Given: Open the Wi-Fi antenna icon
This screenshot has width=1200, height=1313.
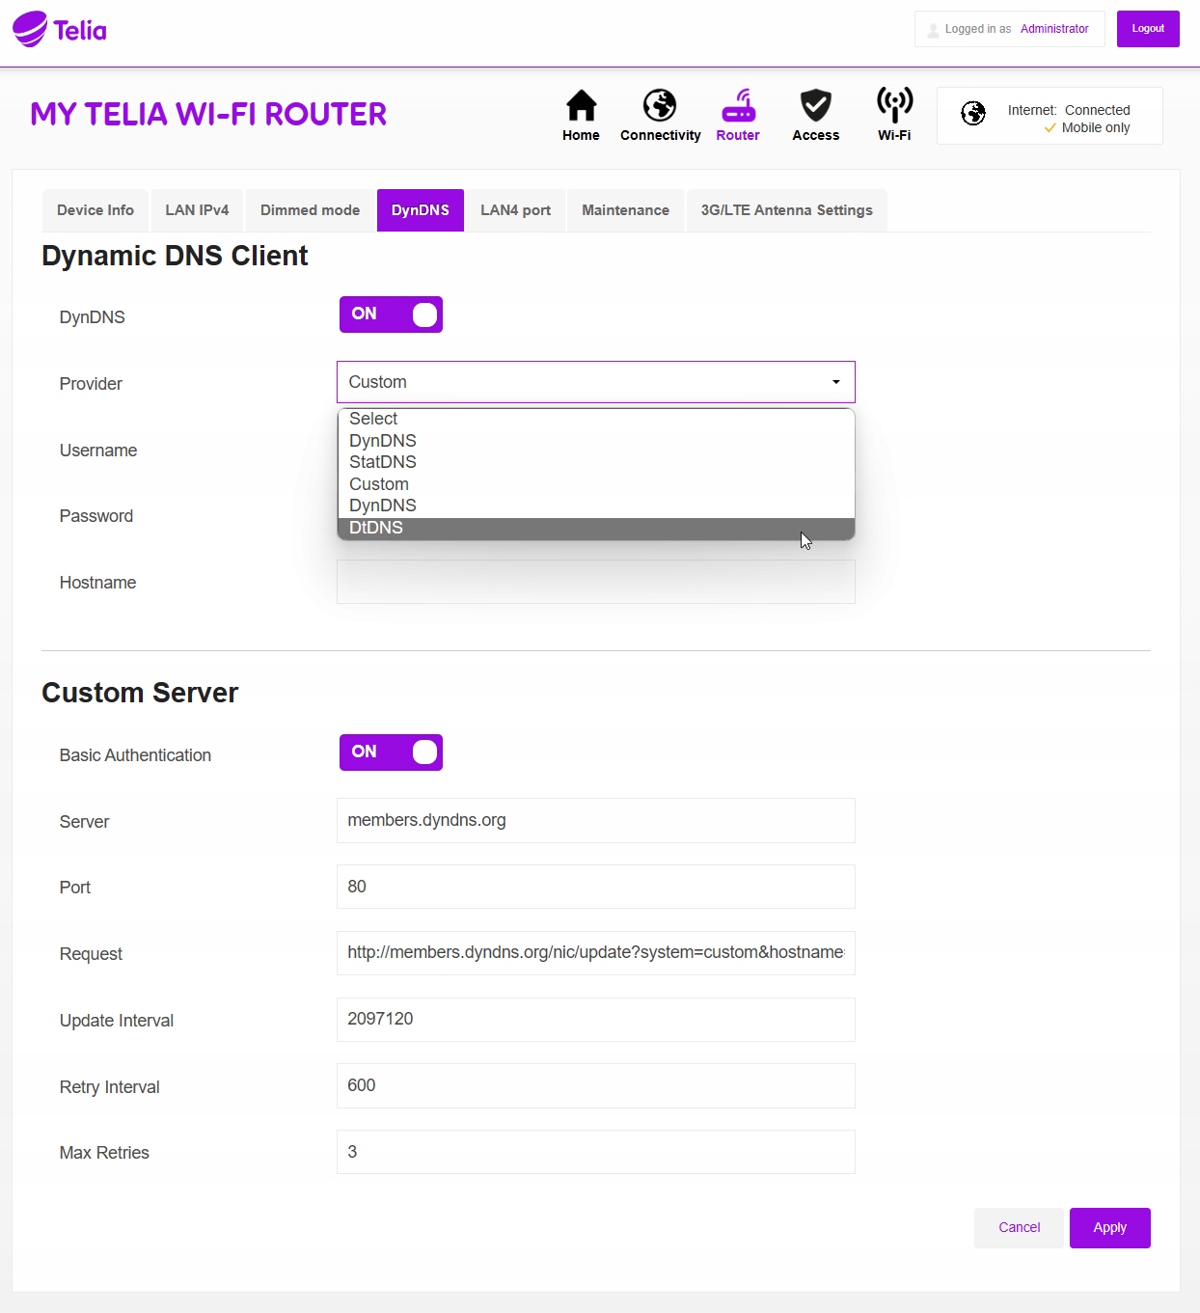Looking at the screenshot, I should (x=894, y=104).
